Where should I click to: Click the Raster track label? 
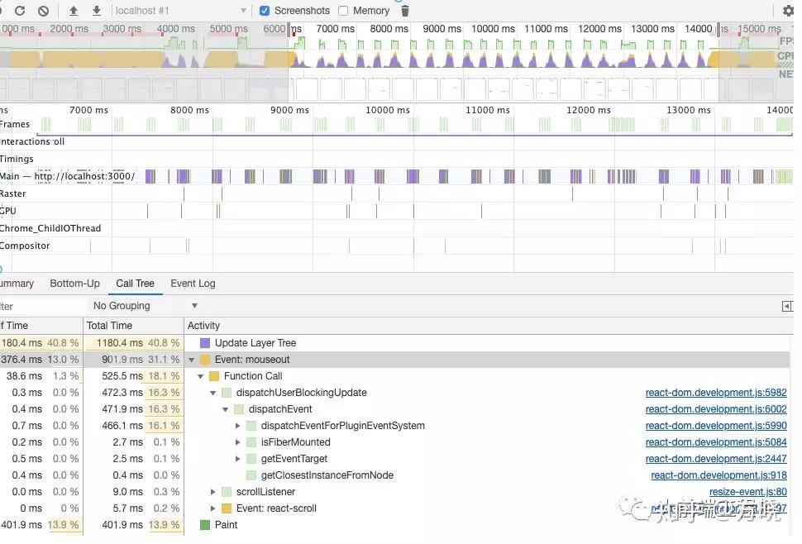click(x=12, y=193)
